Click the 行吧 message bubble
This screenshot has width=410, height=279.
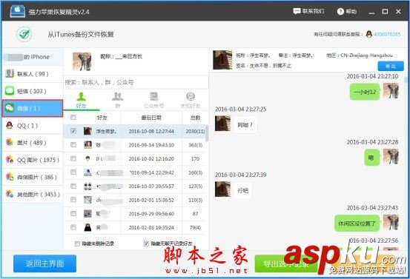click(243, 190)
